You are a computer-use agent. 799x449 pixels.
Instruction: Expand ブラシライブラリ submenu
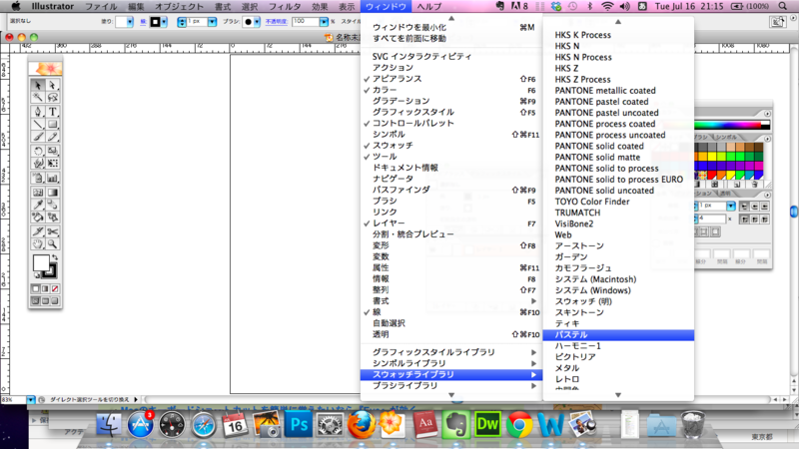click(451, 386)
